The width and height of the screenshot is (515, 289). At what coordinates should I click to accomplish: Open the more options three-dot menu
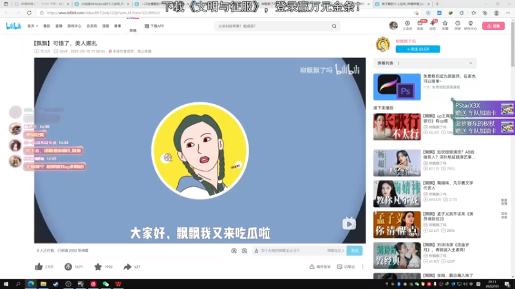pyautogui.click(x=362, y=267)
